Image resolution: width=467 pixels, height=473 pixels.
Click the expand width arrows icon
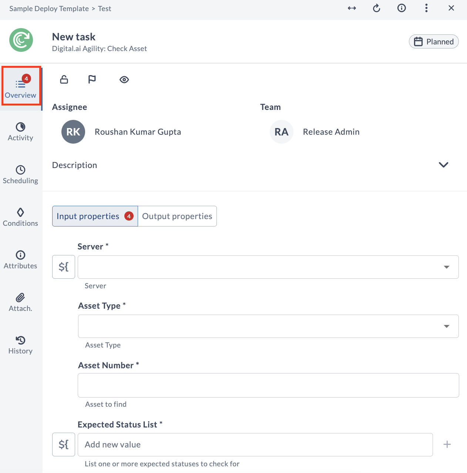point(352,8)
